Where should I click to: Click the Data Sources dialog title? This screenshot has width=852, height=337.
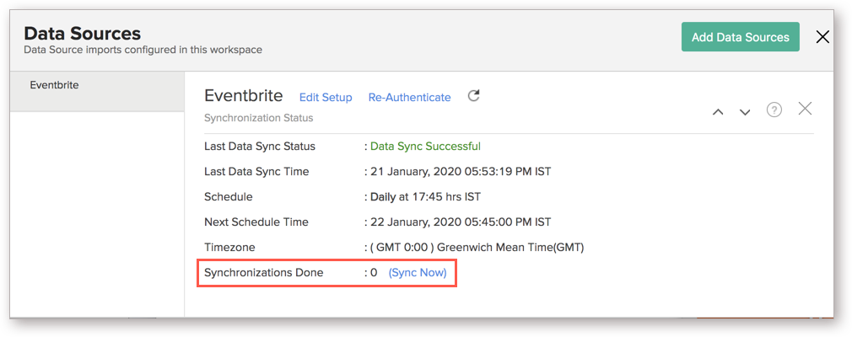[x=83, y=34]
